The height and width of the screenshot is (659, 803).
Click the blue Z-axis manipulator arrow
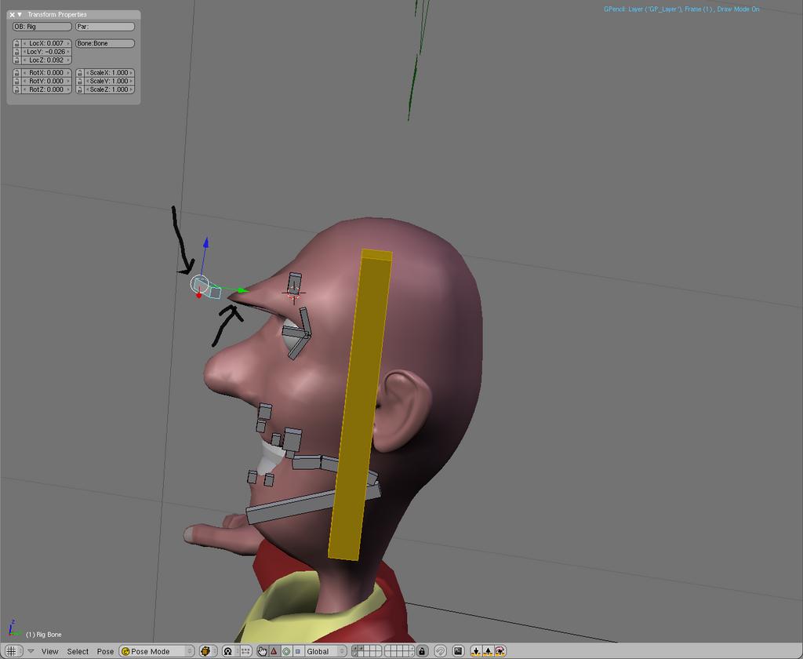click(x=205, y=242)
